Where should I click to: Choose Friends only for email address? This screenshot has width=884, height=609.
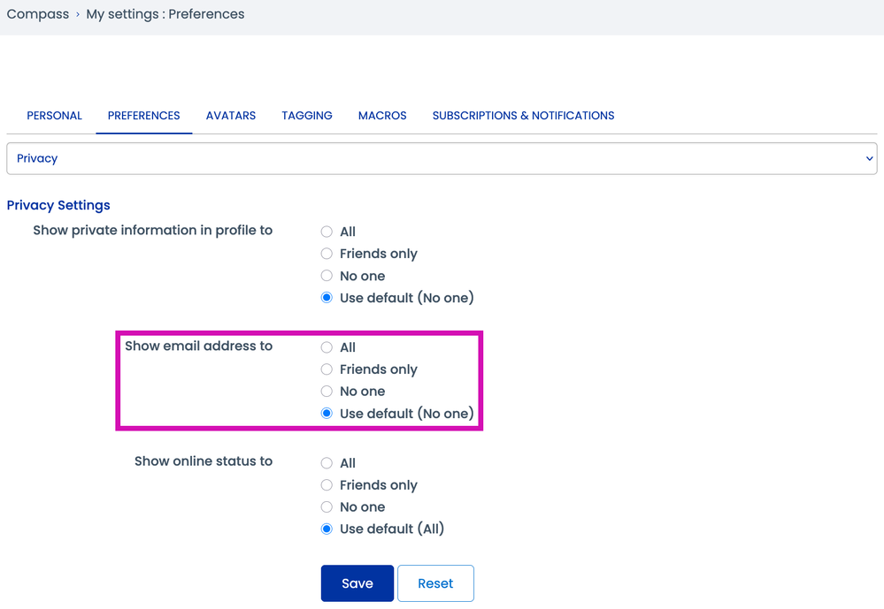tap(327, 369)
